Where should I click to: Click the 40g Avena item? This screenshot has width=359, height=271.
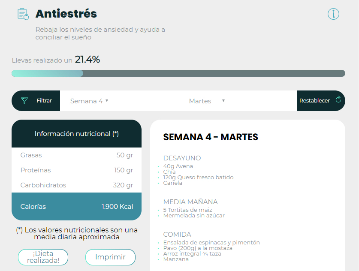pyautogui.click(x=178, y=166)
